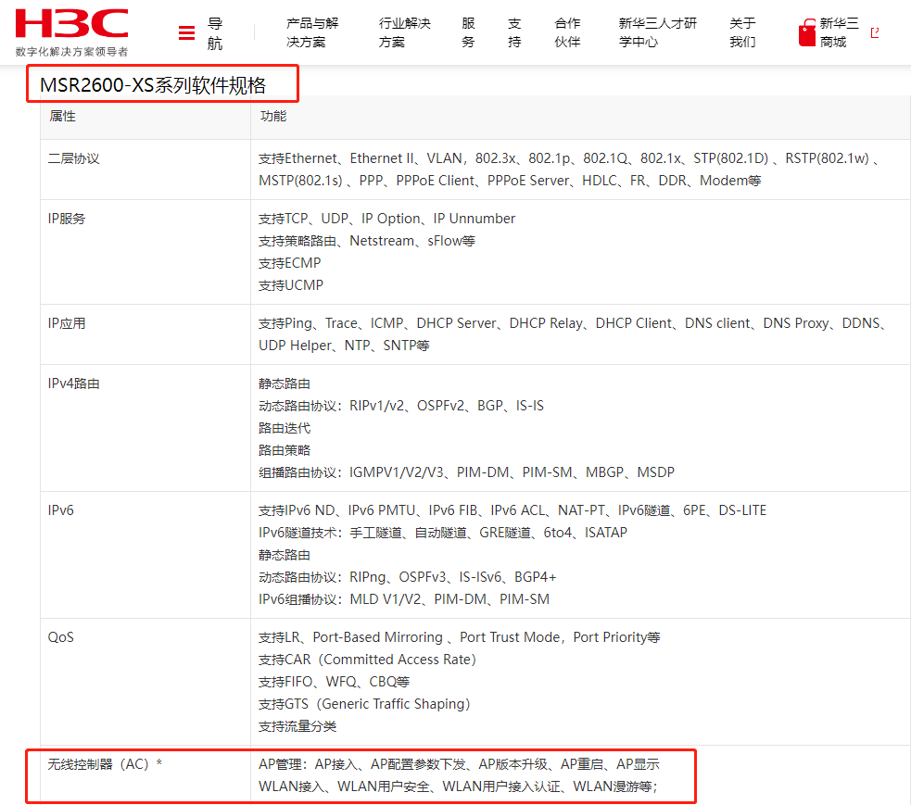Open the 支持 menu
The width and height of the screenshot is (911, 805).
[x=514, y=32]
